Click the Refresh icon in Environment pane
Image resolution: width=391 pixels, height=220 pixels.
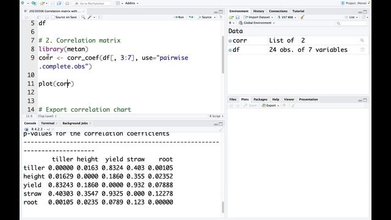tap(364, 17)
